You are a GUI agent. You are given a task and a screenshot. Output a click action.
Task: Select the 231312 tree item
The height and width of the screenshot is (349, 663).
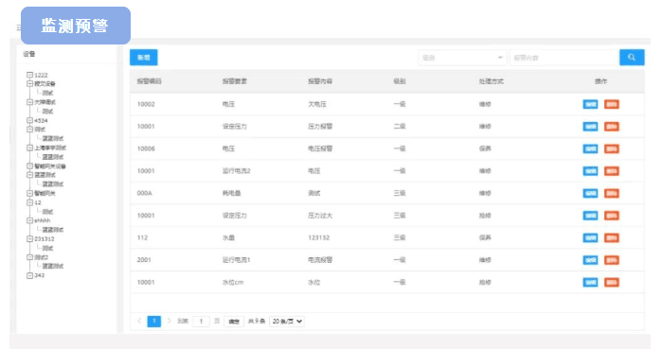click(x=44, y=239)
